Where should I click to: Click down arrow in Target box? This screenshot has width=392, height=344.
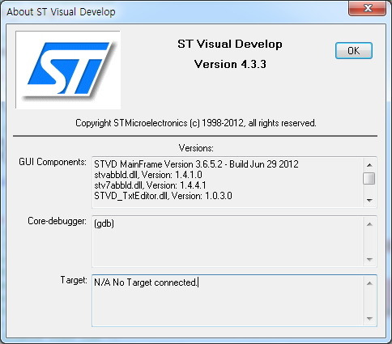(x=369, y=319)
